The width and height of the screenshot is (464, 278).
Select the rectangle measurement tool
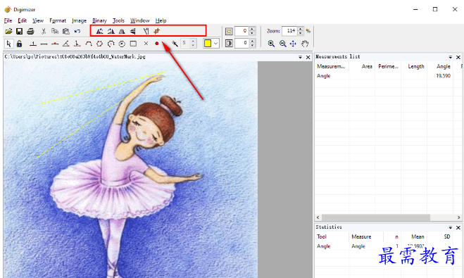pyautogui.click(x=133, y=44)
